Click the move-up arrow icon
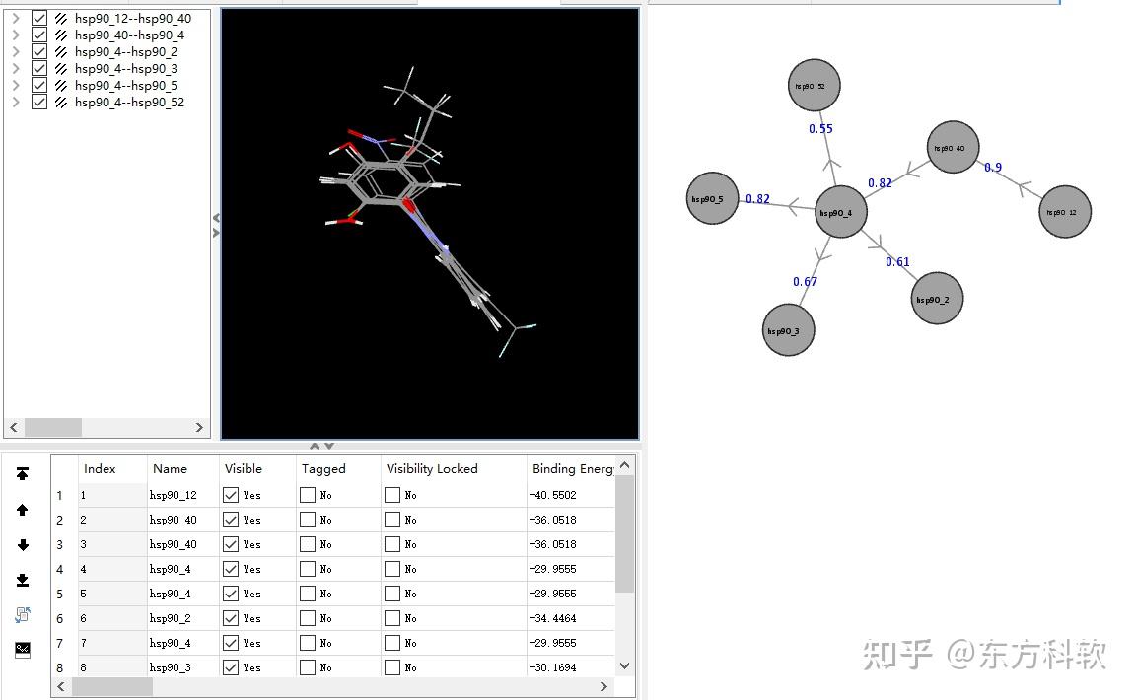Image resolution: width=1135 pixels, height=700 pixels. (23, 510)
